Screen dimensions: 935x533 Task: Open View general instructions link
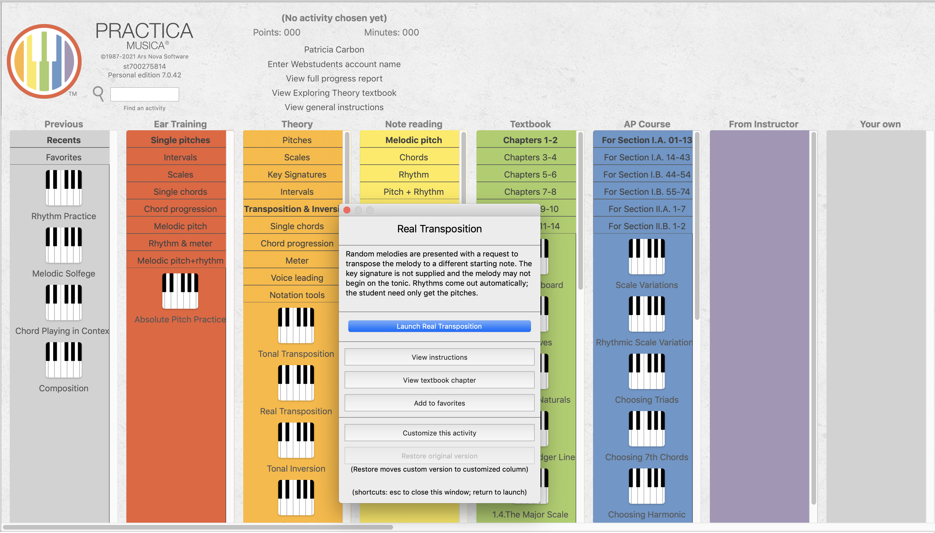[x=334, y=107]
